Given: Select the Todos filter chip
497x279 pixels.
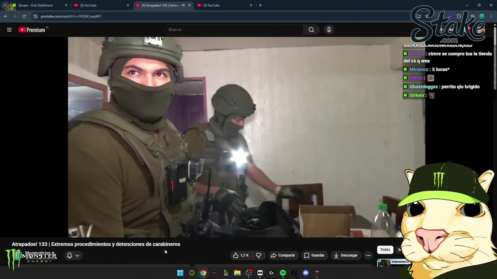Looking at the screenshot, I should coord(385,250).
